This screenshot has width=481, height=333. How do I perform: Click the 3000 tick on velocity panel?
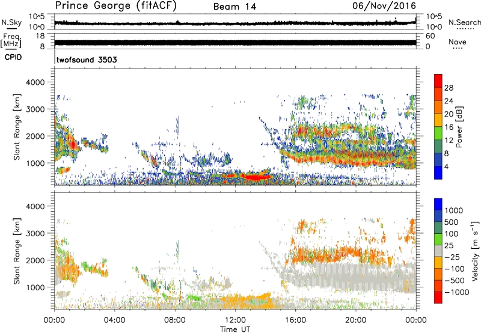click(x=35, y=233)
